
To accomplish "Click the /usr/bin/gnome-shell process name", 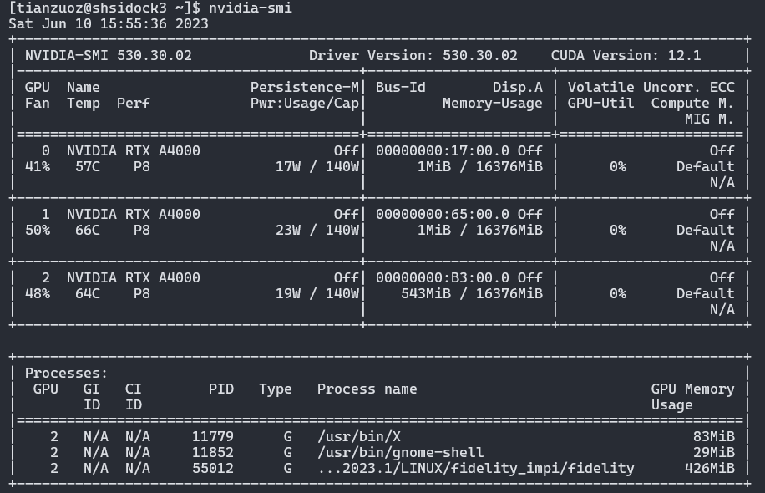I will click(401, 453).
